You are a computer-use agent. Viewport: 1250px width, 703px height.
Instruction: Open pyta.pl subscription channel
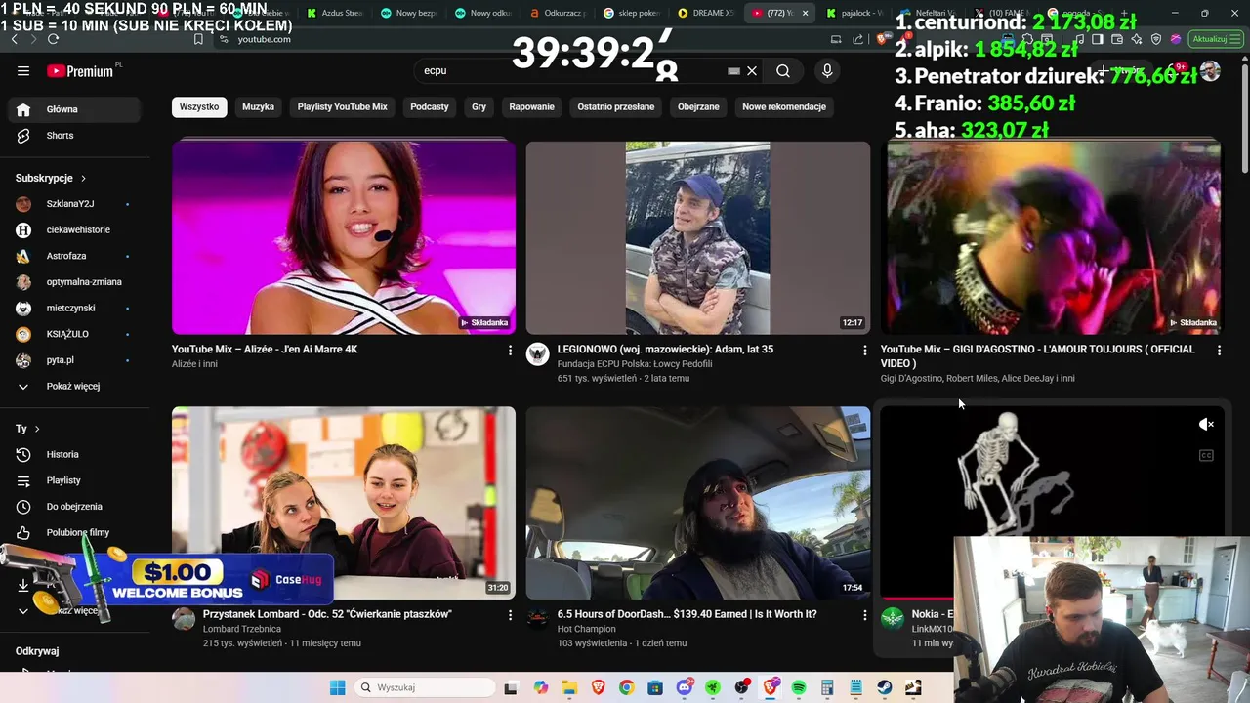(76, 360)
